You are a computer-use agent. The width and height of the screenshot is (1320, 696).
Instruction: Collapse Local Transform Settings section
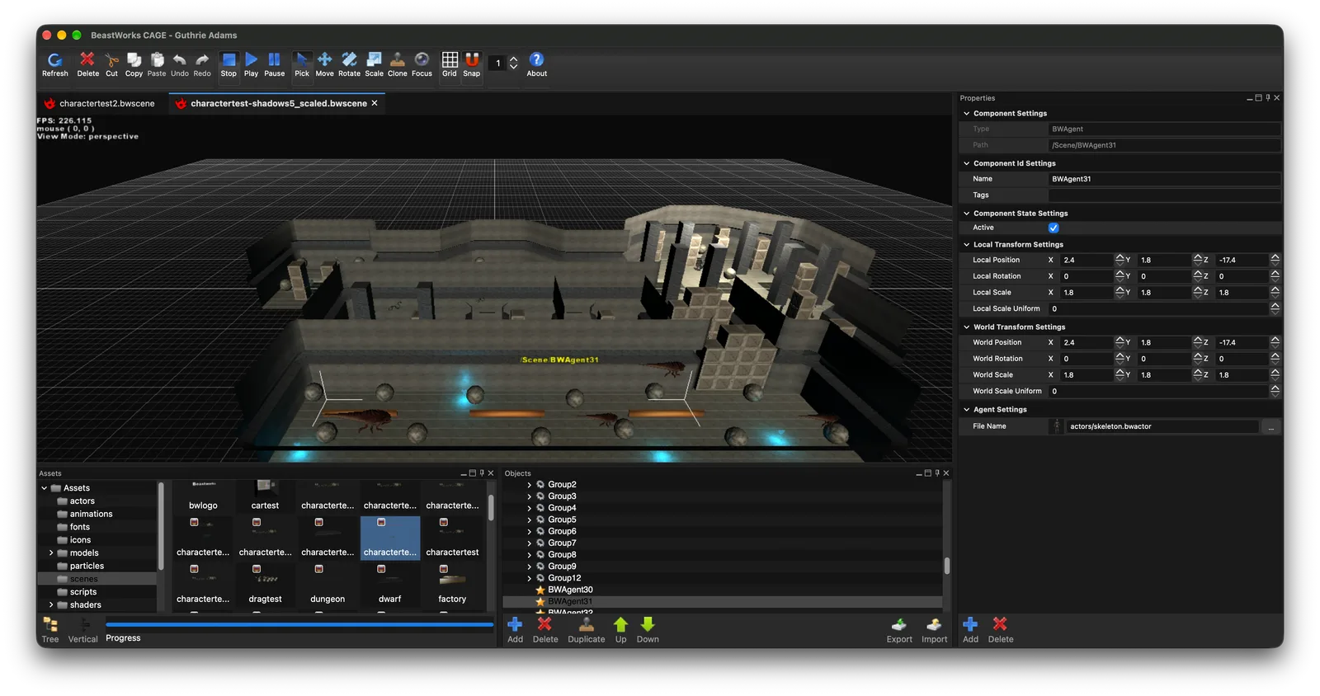pyautogui.click(x=967, y=245)
